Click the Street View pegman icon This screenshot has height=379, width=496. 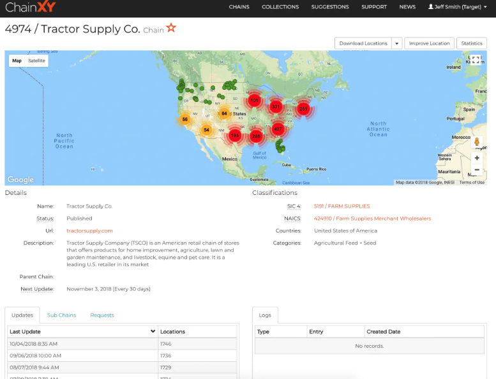(477, 141)
